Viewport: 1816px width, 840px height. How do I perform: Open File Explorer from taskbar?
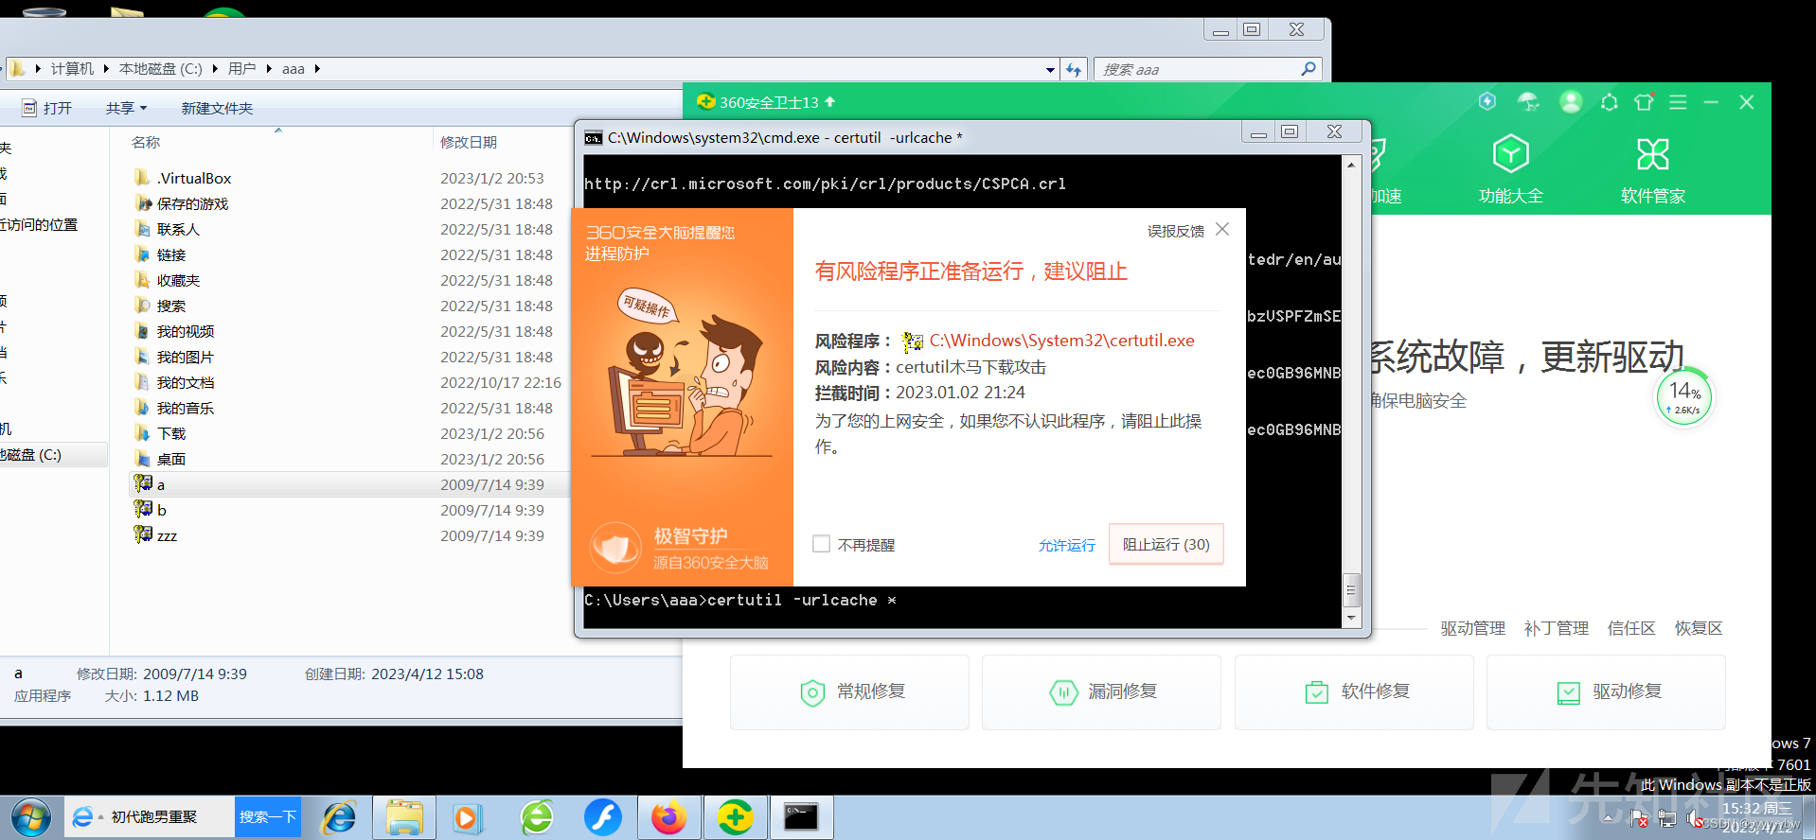(404, 817)
